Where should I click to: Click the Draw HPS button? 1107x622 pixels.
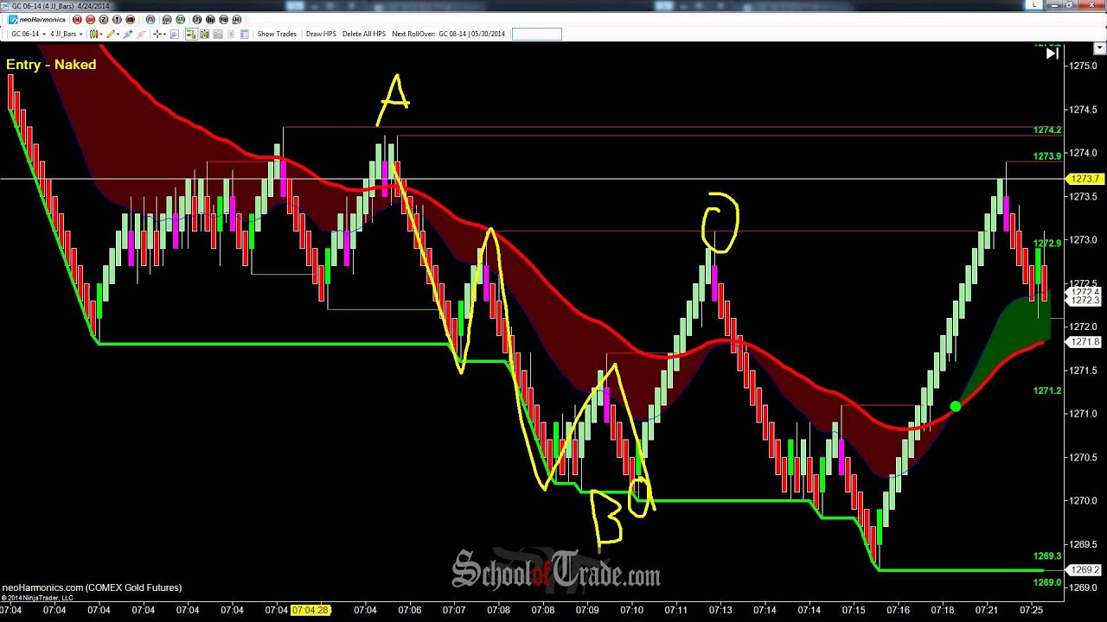321,34
